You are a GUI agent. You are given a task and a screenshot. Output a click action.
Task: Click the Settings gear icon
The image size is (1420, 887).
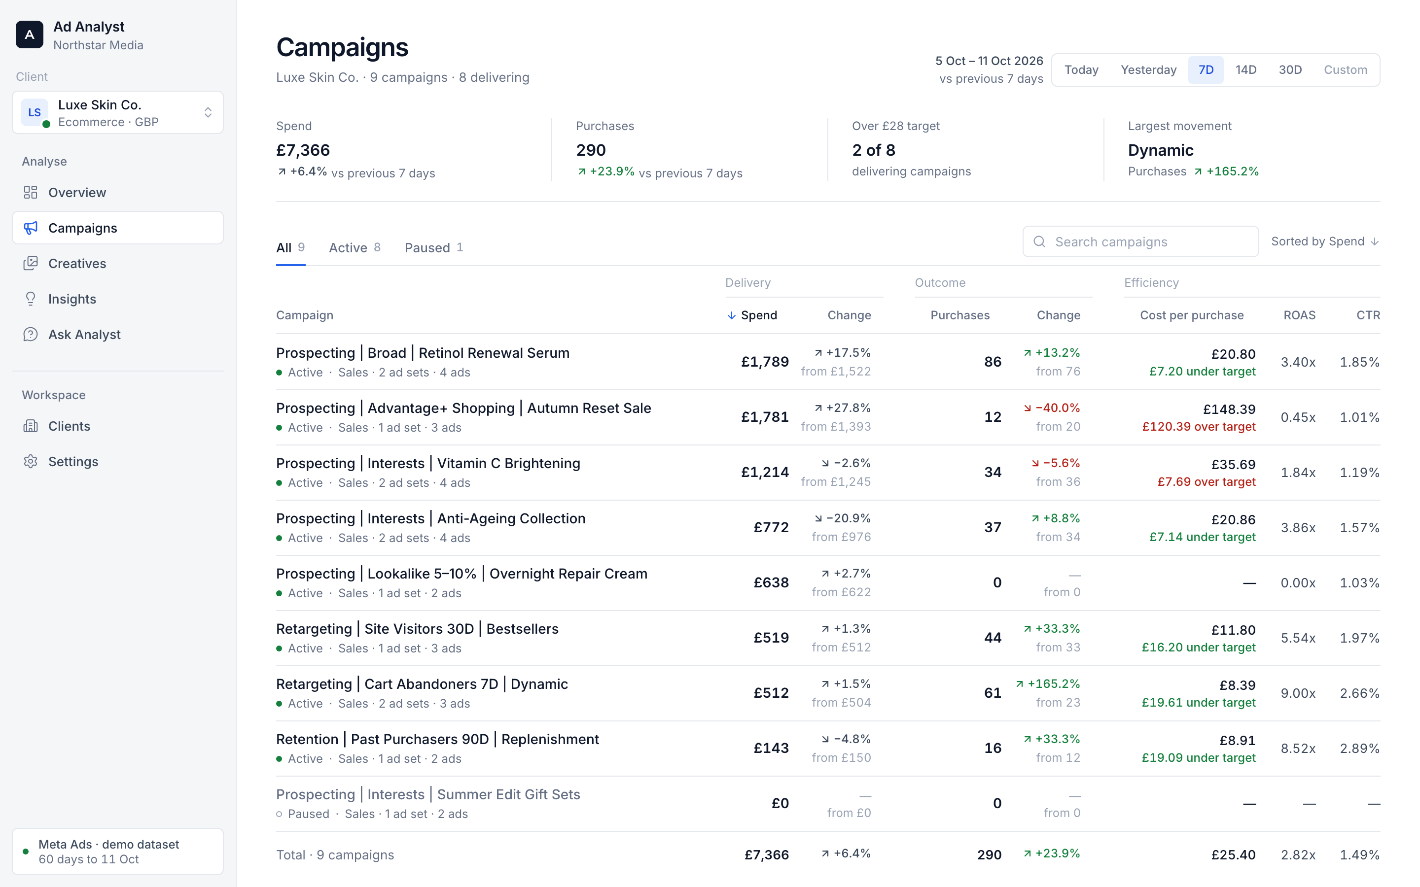click(31, 462)
